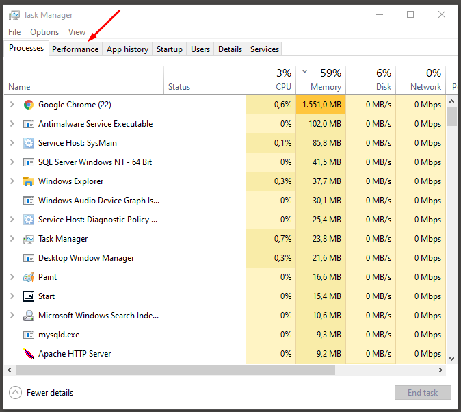The height and width of the screenshot is (412, 461).
Task: Switch to the Services tab
Action: click(264, 49)
